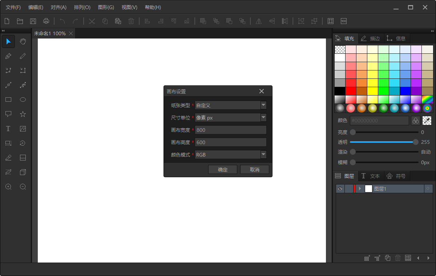This screenshot has height=276, width=436.
Task: Select the Hand pan tool
Action: [23, 41]
